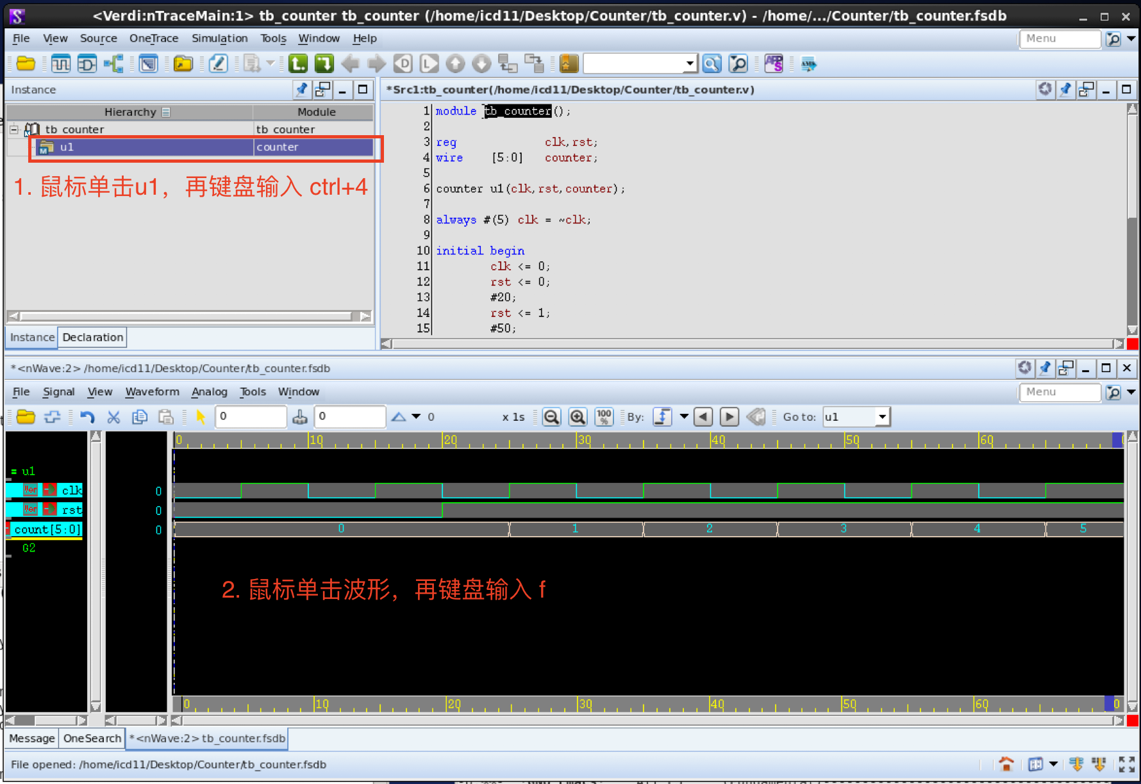Screen dimensions: 1141x784
Task: Open the search-by mode dropdown arrow
Action: (684, 416)
